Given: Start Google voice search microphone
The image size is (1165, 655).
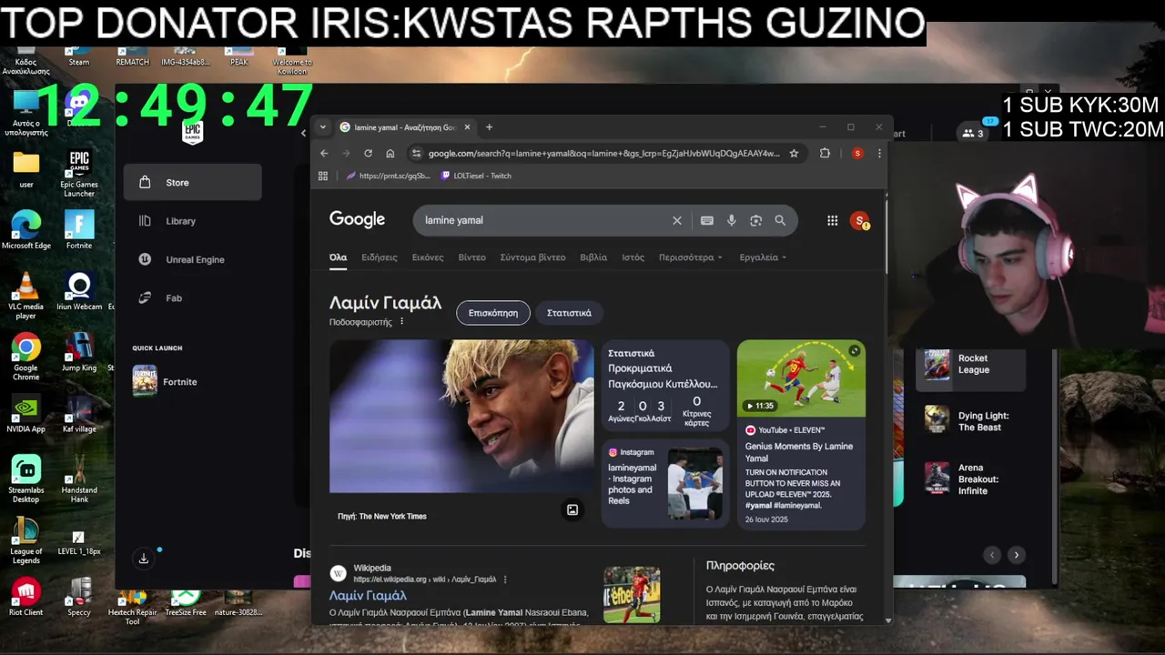Looking at the screenshot, I should [731, 220].
